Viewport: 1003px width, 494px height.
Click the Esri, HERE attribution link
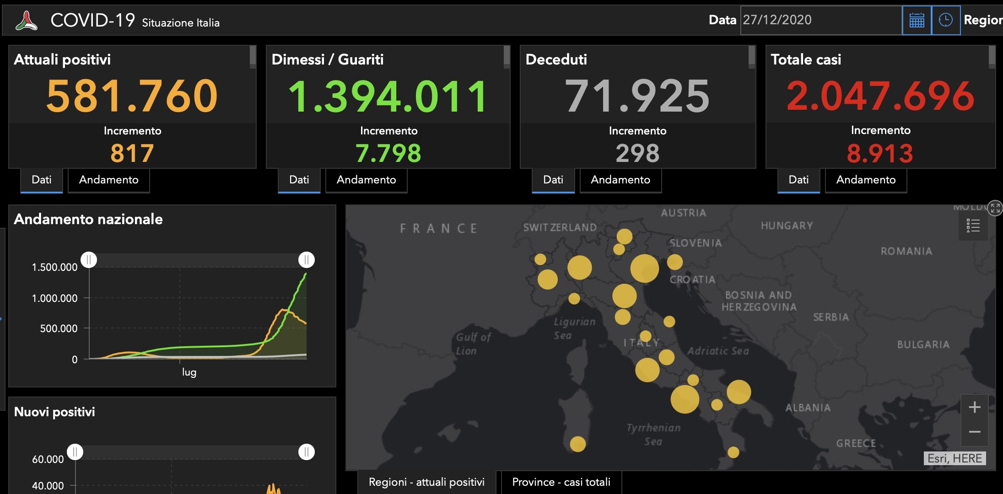[954, 458]
